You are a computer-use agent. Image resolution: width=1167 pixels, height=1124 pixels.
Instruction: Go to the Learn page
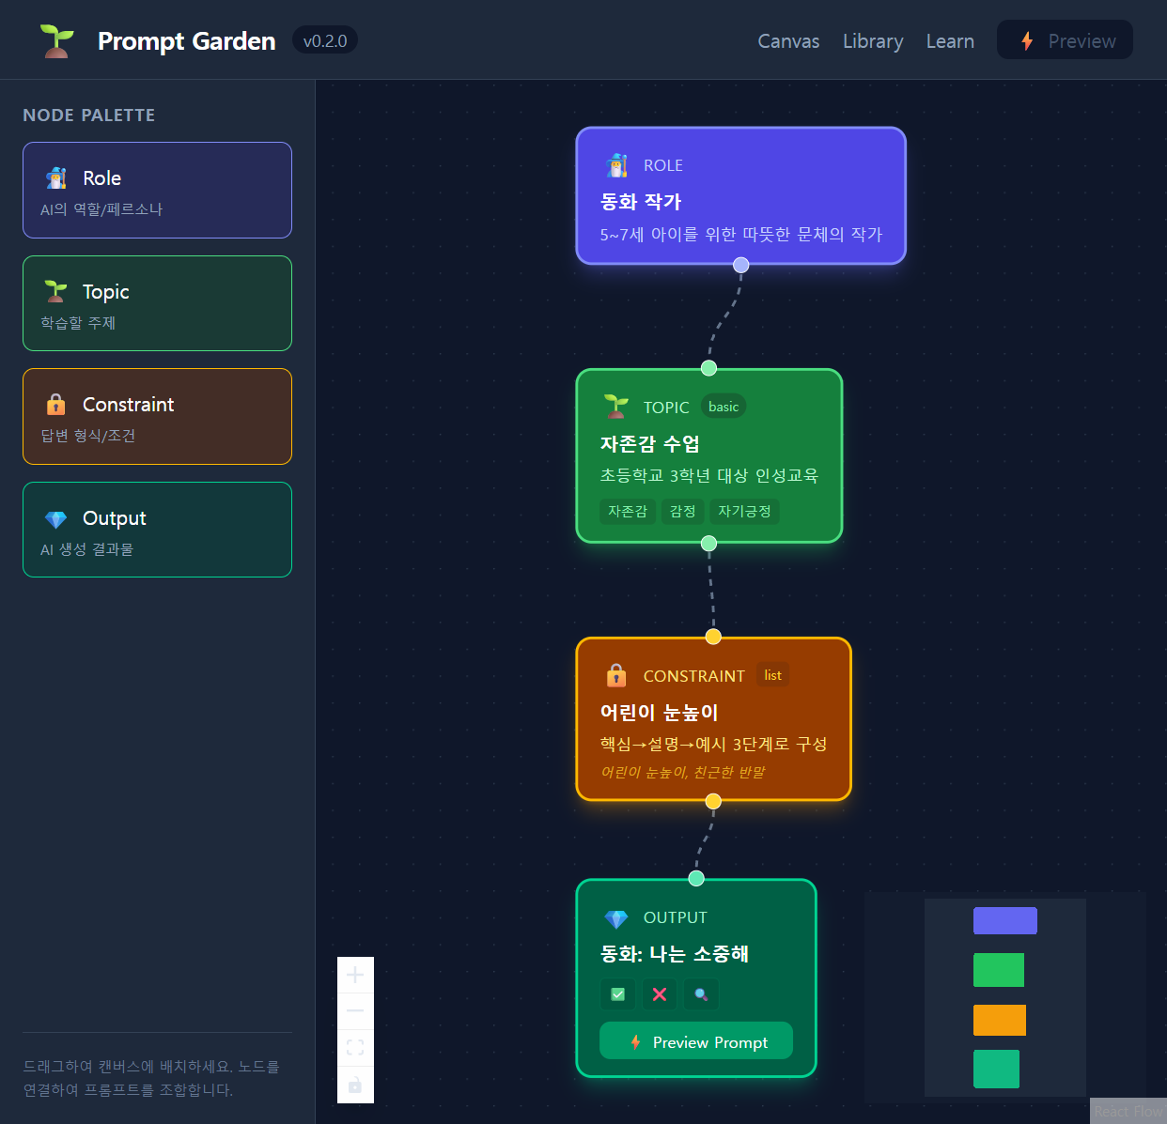950,40
